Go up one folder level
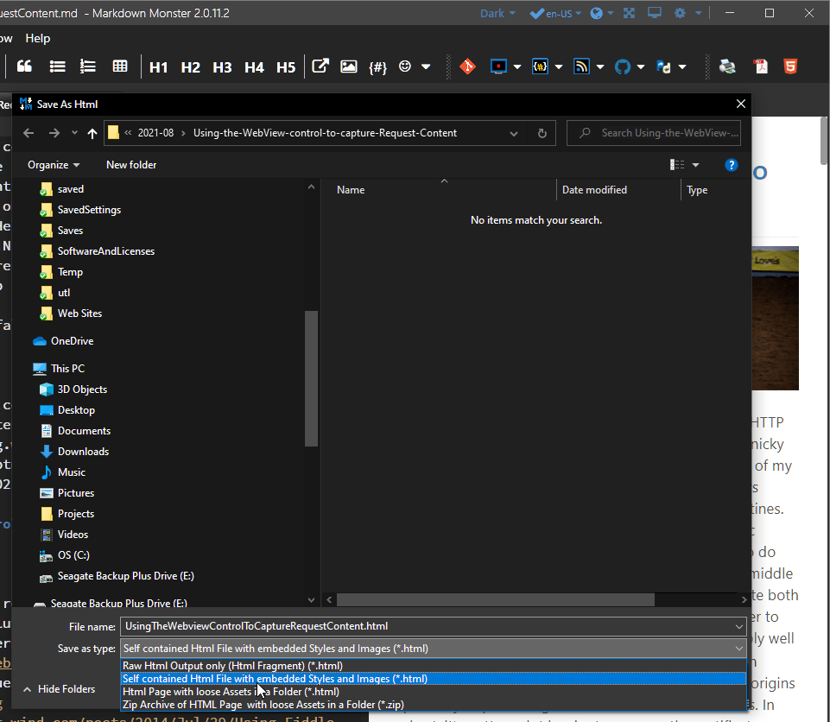This screenshot has height=722, width=830. pyautogui.click(x=92, y=133)
